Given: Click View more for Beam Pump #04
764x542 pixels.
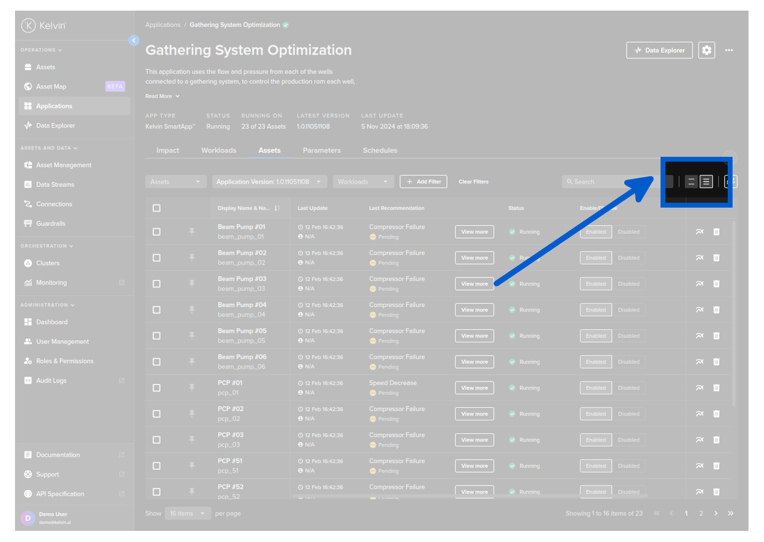Looking at the screenshot, I should (474, 310).
